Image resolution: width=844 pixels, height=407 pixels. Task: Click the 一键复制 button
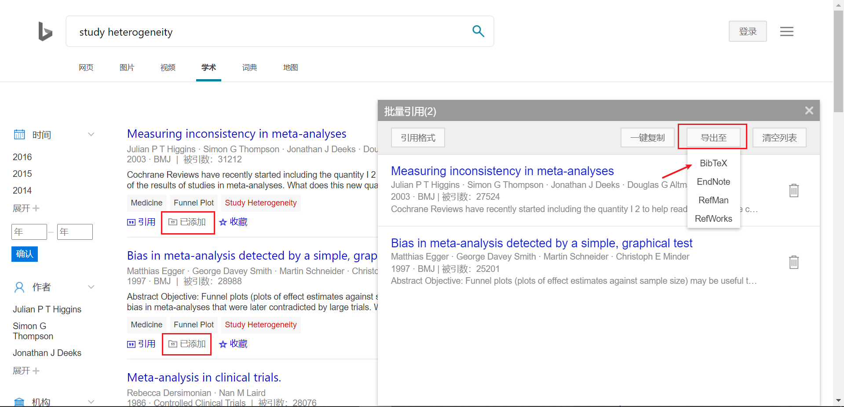coord(647,138)
